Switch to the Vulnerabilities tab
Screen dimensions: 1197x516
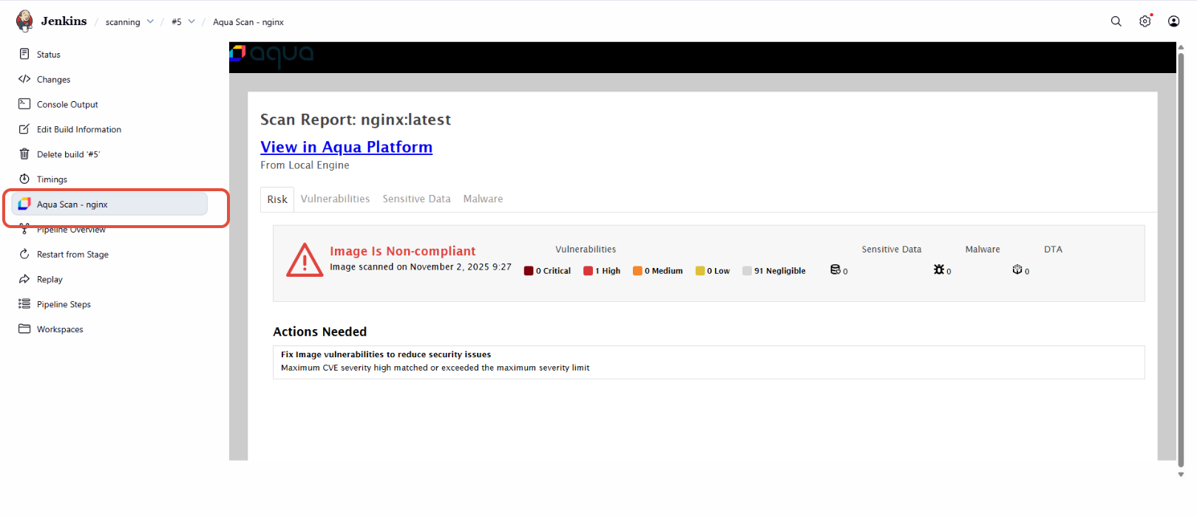click(x=335, y=199)
